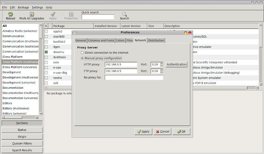The width and height of the screenshot is (264, 154).
Task: Toggle status checkbox for basilisk2 package
Action: [x=46, y=42]
